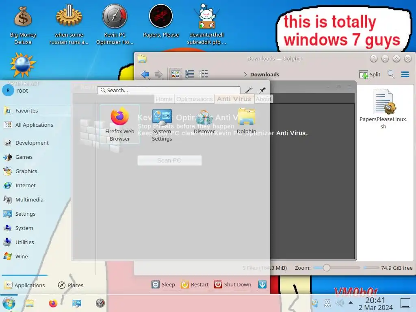Launch Firefox Web Browser from favorites

pos(120,124)
